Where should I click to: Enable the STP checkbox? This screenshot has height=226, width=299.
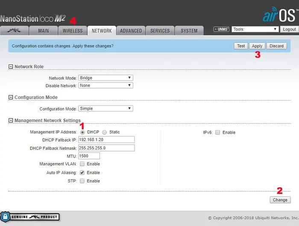pos(82,181)
